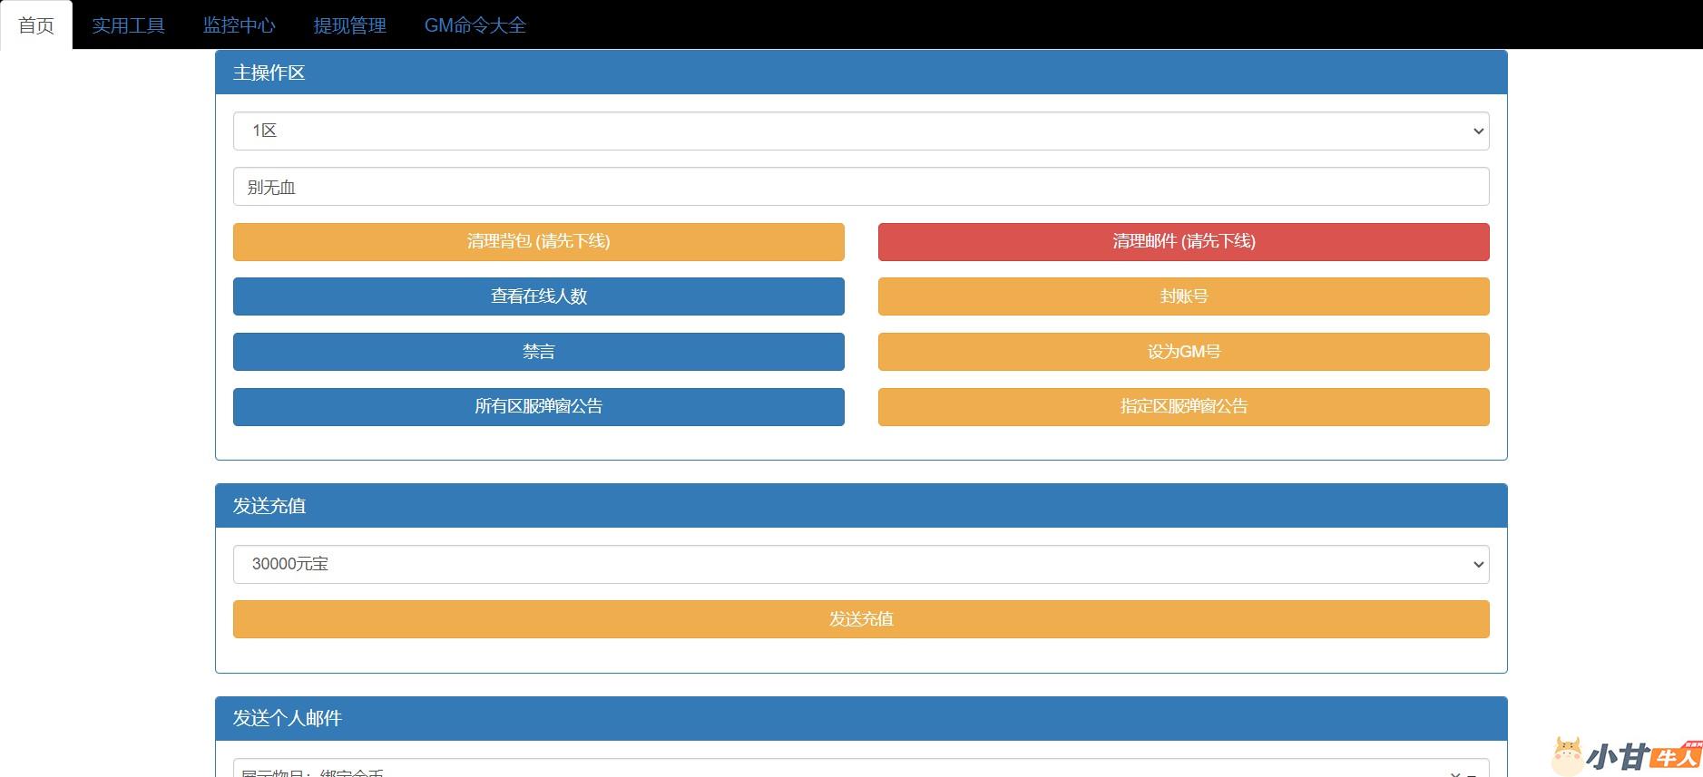Switch to the 实用工具 tab
Screen dimensions: 1703x777
[x=128, y=25]
